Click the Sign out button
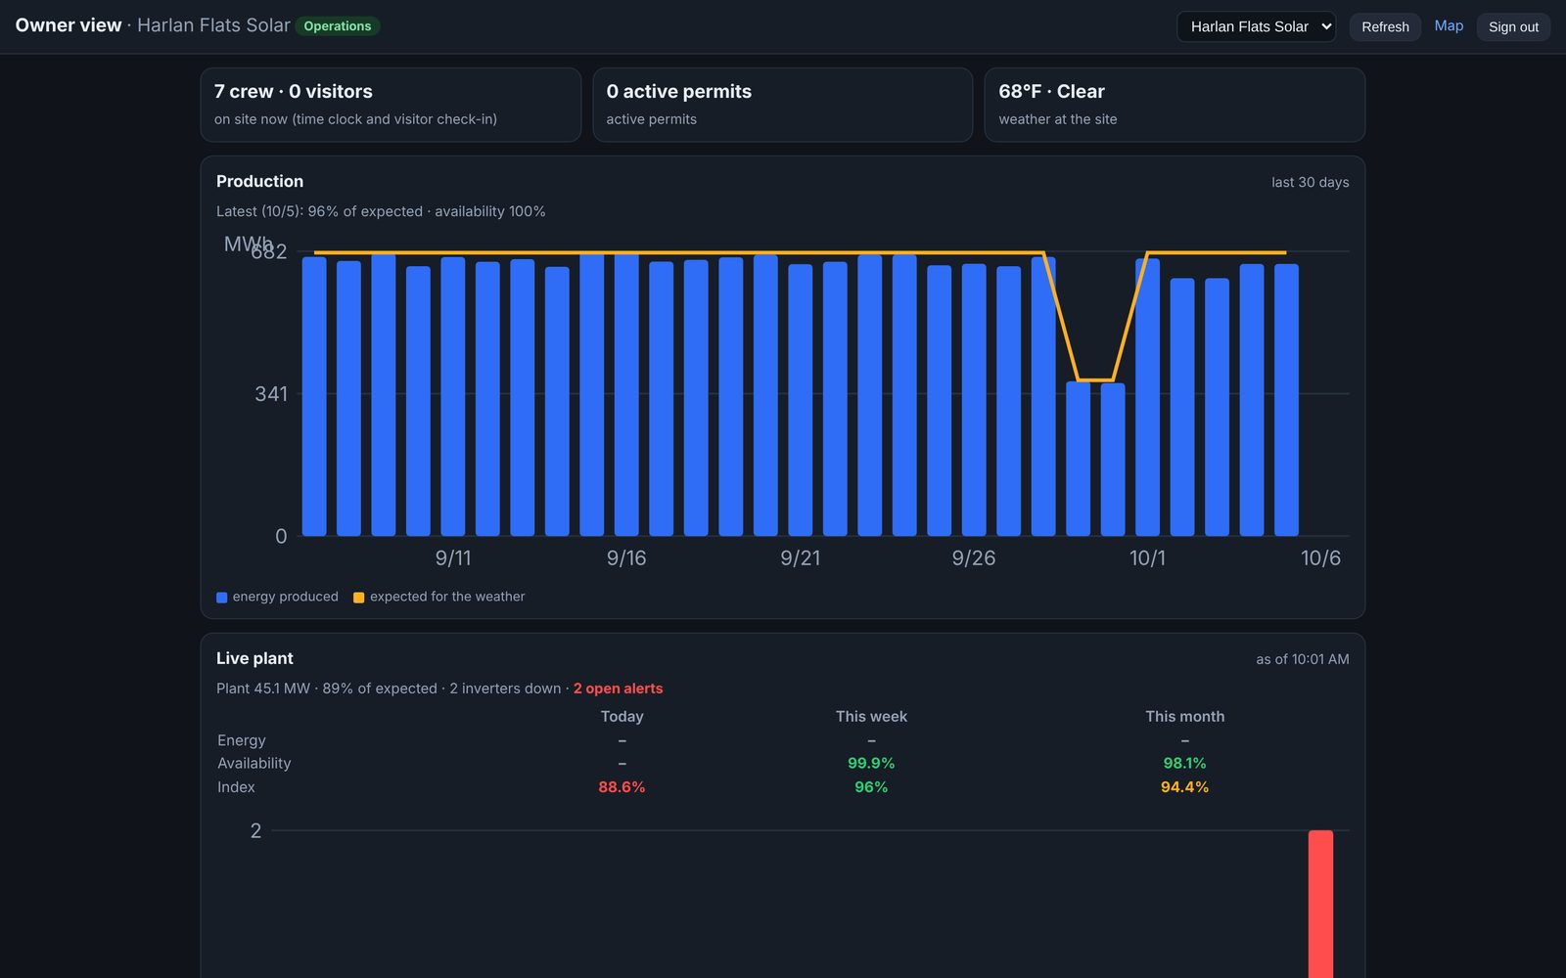Viewport: 1566px width, 978px height. point(1513,26)
